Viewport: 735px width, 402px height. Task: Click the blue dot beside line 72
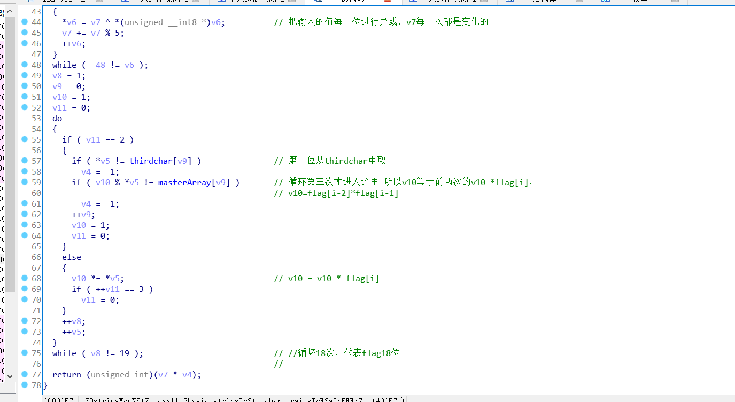point(25,321)
